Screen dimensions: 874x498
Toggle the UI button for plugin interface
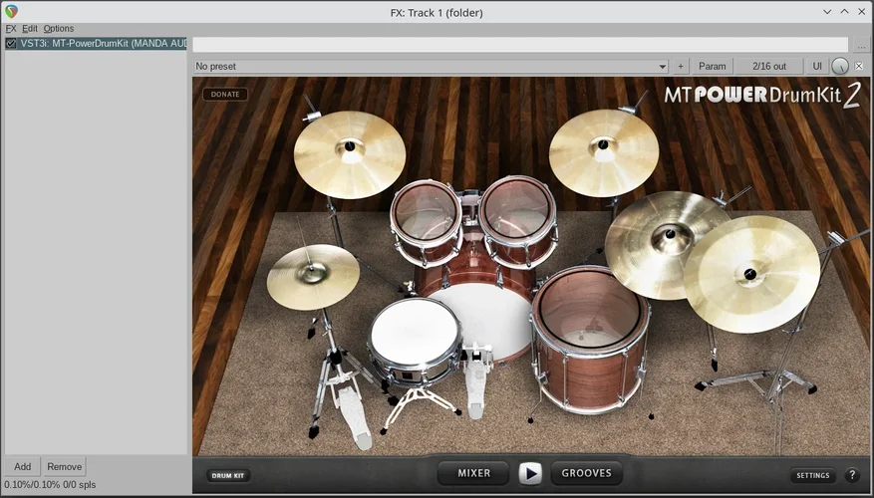[x=817, y=66]
